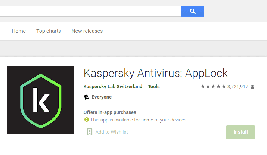This screenshot has width=267, height=155.
Task: Click Offers in-app purchases text
Action: pyautogui.click(x=110, y=112)
